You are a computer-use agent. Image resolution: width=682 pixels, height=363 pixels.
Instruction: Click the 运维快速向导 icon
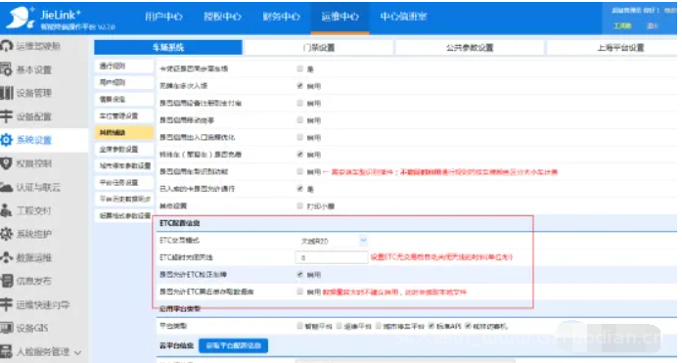pyautogui.click(x=7, y=304)
